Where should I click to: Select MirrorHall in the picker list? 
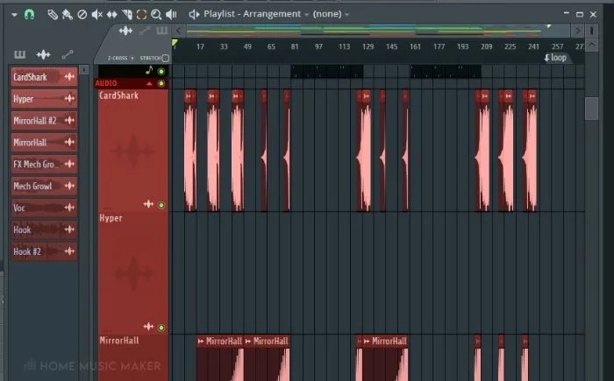(x=44, y=143)
